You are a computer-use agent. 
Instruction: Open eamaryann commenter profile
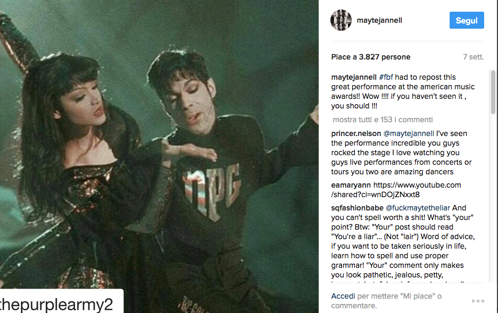[x=351, y=185]
